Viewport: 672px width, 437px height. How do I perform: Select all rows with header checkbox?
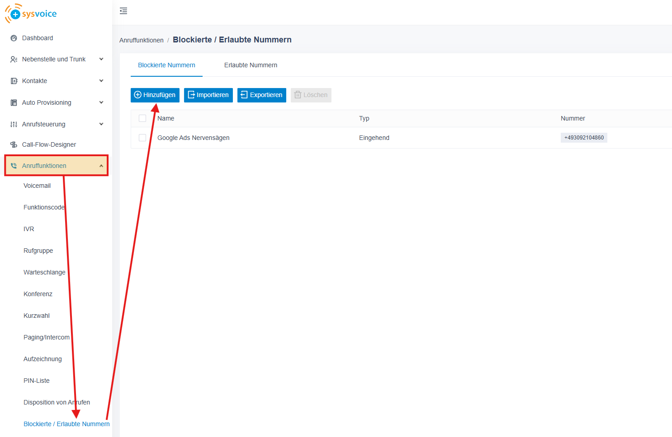(x=142, y=118)
